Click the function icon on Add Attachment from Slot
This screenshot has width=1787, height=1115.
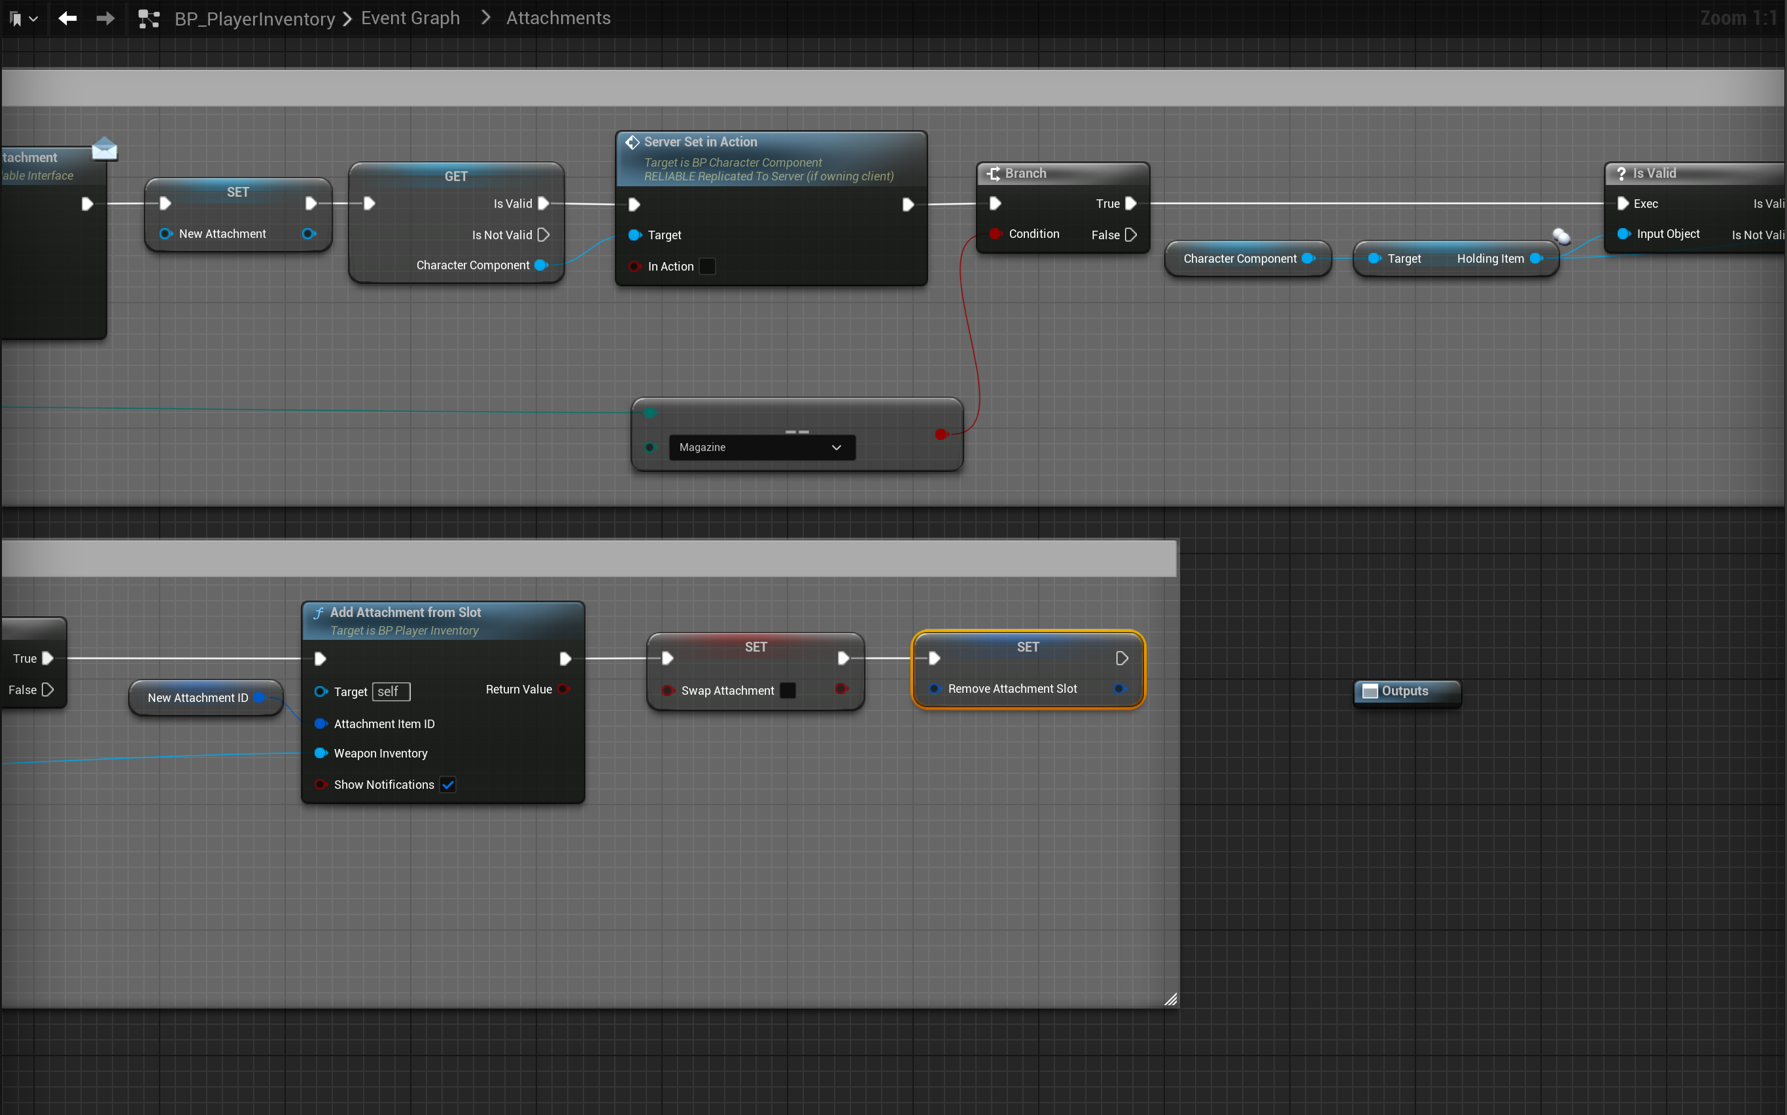pyautogui.click(x=319, y=612)
